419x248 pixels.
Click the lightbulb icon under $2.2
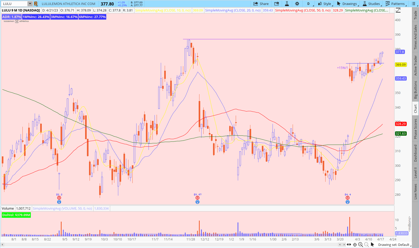59,202
